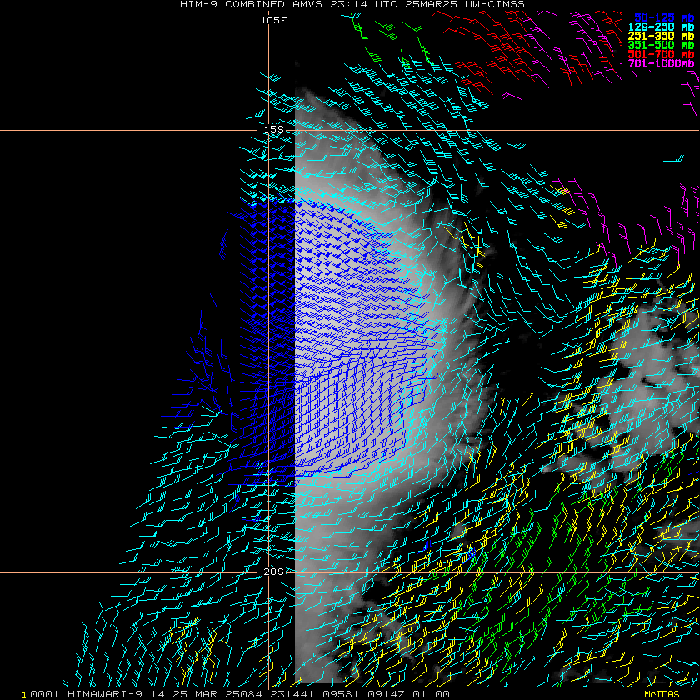
Task: Click the McIDAS label in bottom corner
Action: (x=662, y=694)
